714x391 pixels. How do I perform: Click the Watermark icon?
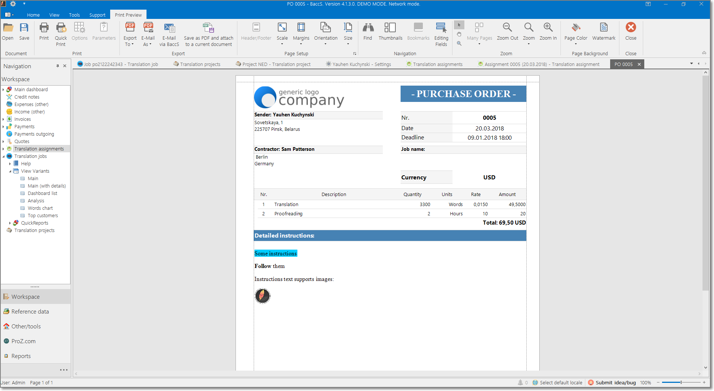point(604,31)
